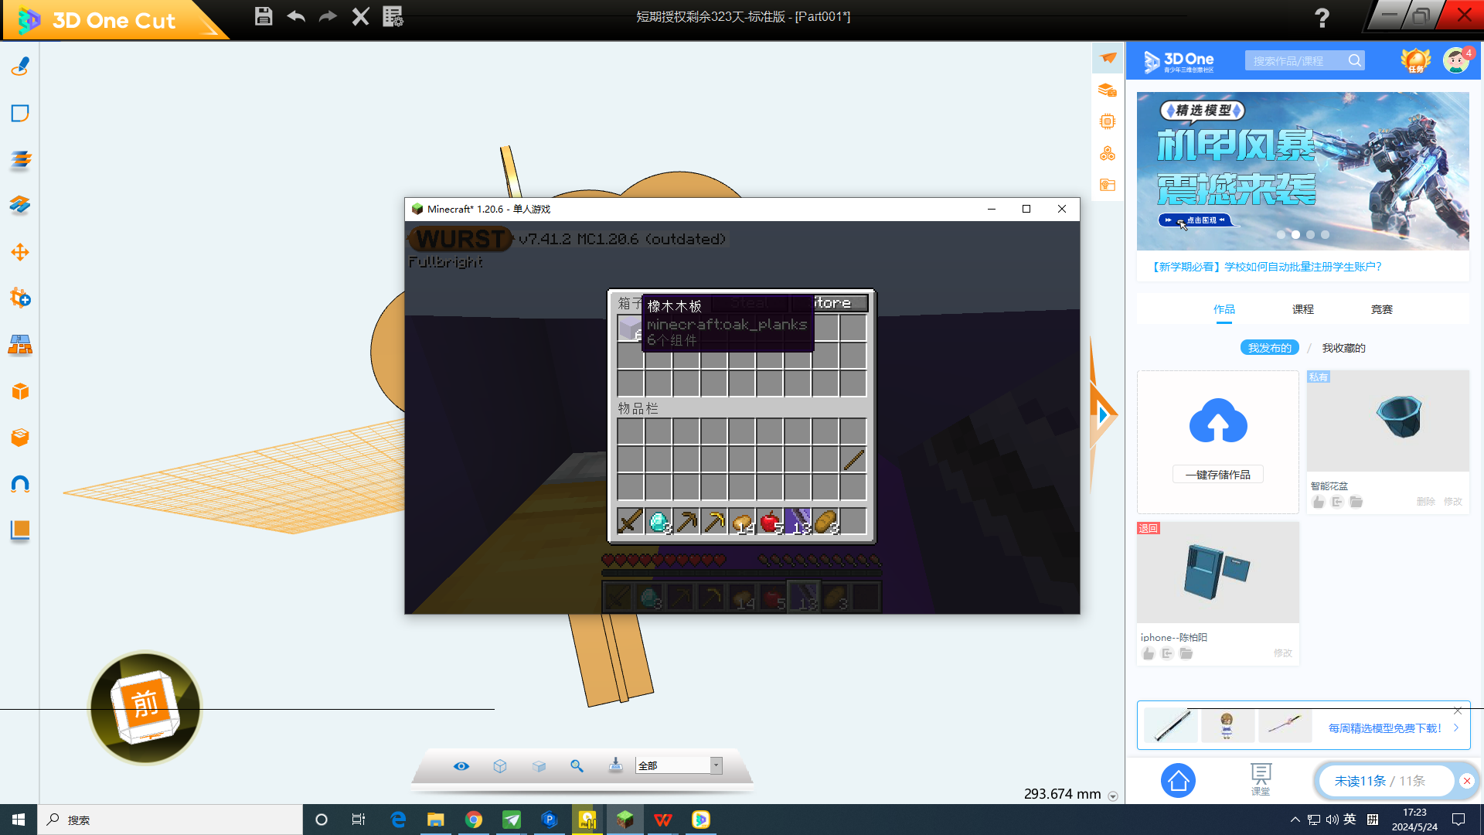The image size is (1484, 835).
Task: Expand the mm unit dropdown arrow
Action: point(1113,796)
